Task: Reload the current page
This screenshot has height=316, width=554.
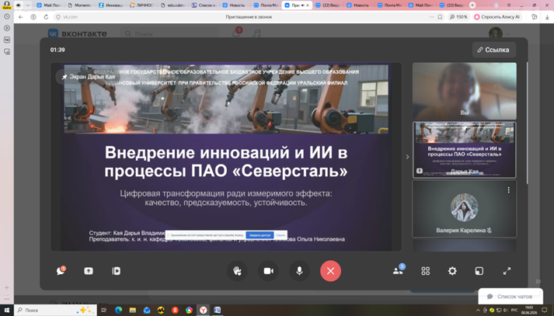Action: (x=46, y=17)
